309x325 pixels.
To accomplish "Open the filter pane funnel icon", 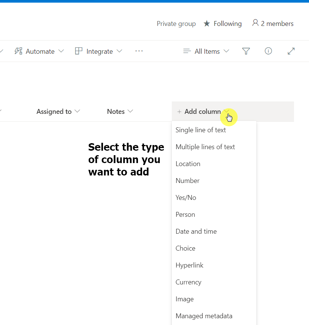I will [x=246, y=51].
